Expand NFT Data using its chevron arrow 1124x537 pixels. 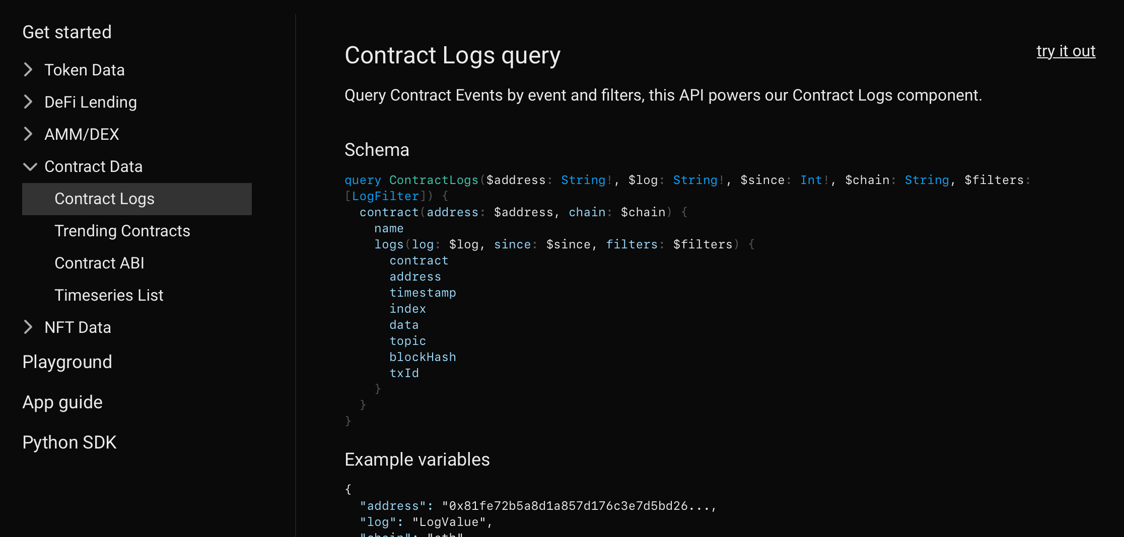(x=28, y=327)
